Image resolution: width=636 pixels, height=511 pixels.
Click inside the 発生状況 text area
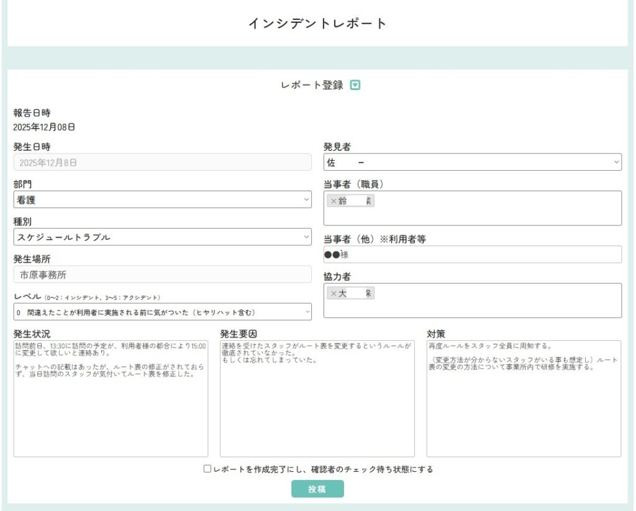111,416
